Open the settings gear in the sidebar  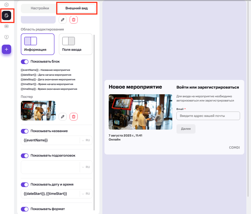click(7, 5)
